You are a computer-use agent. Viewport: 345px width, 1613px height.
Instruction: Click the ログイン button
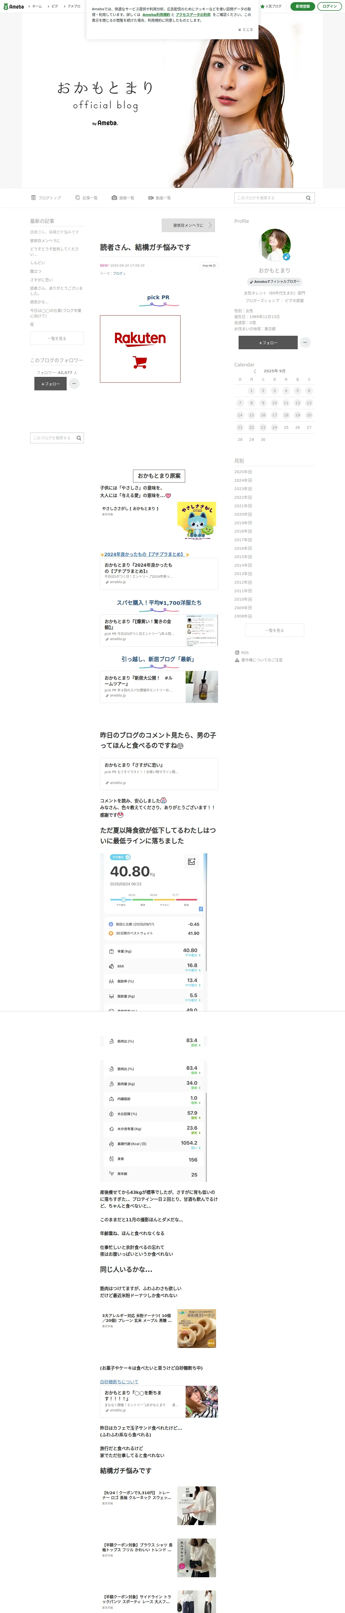click(x=329, y=6)
